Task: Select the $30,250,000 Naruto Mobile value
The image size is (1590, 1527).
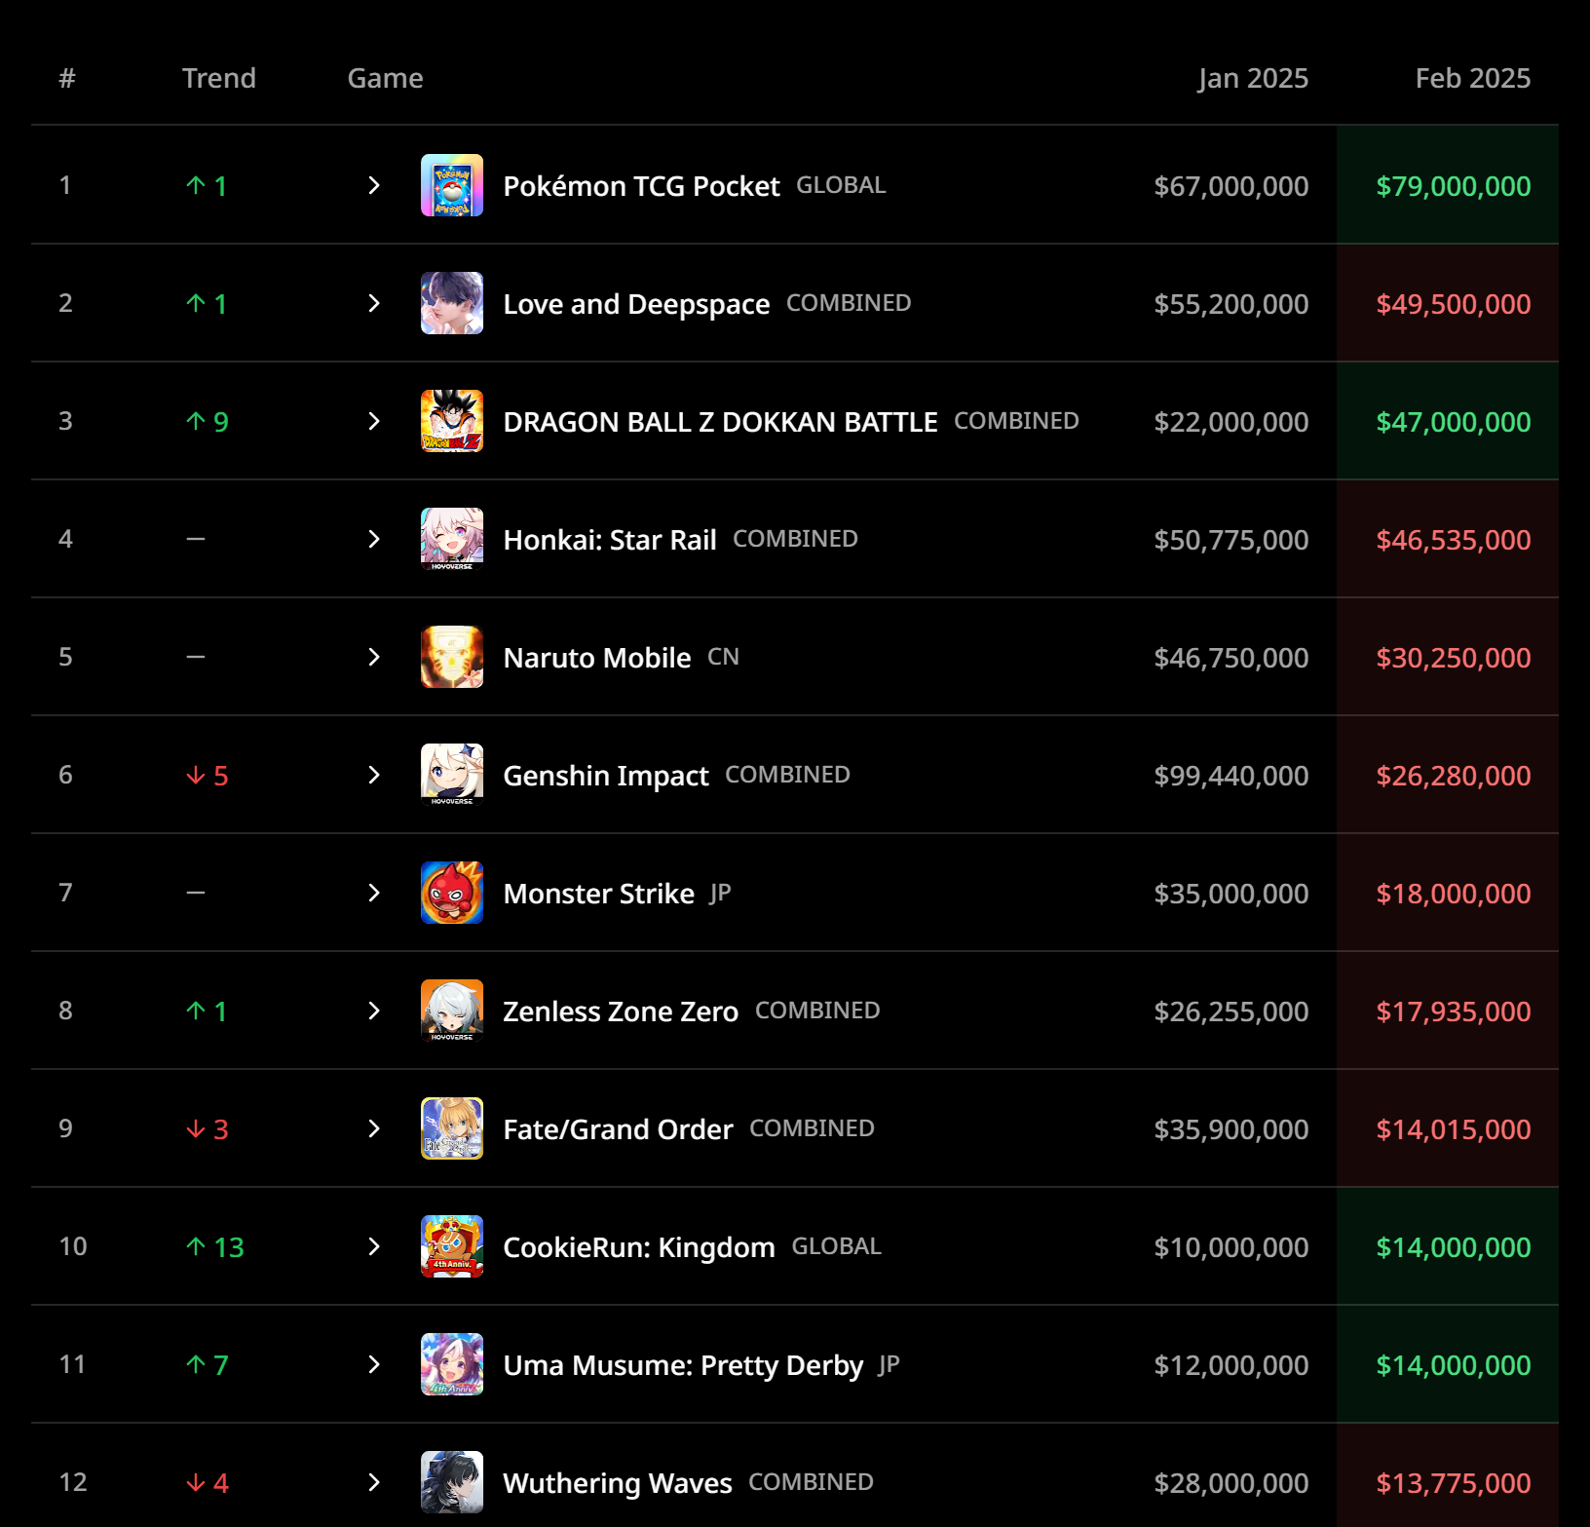Action: 1454,658
